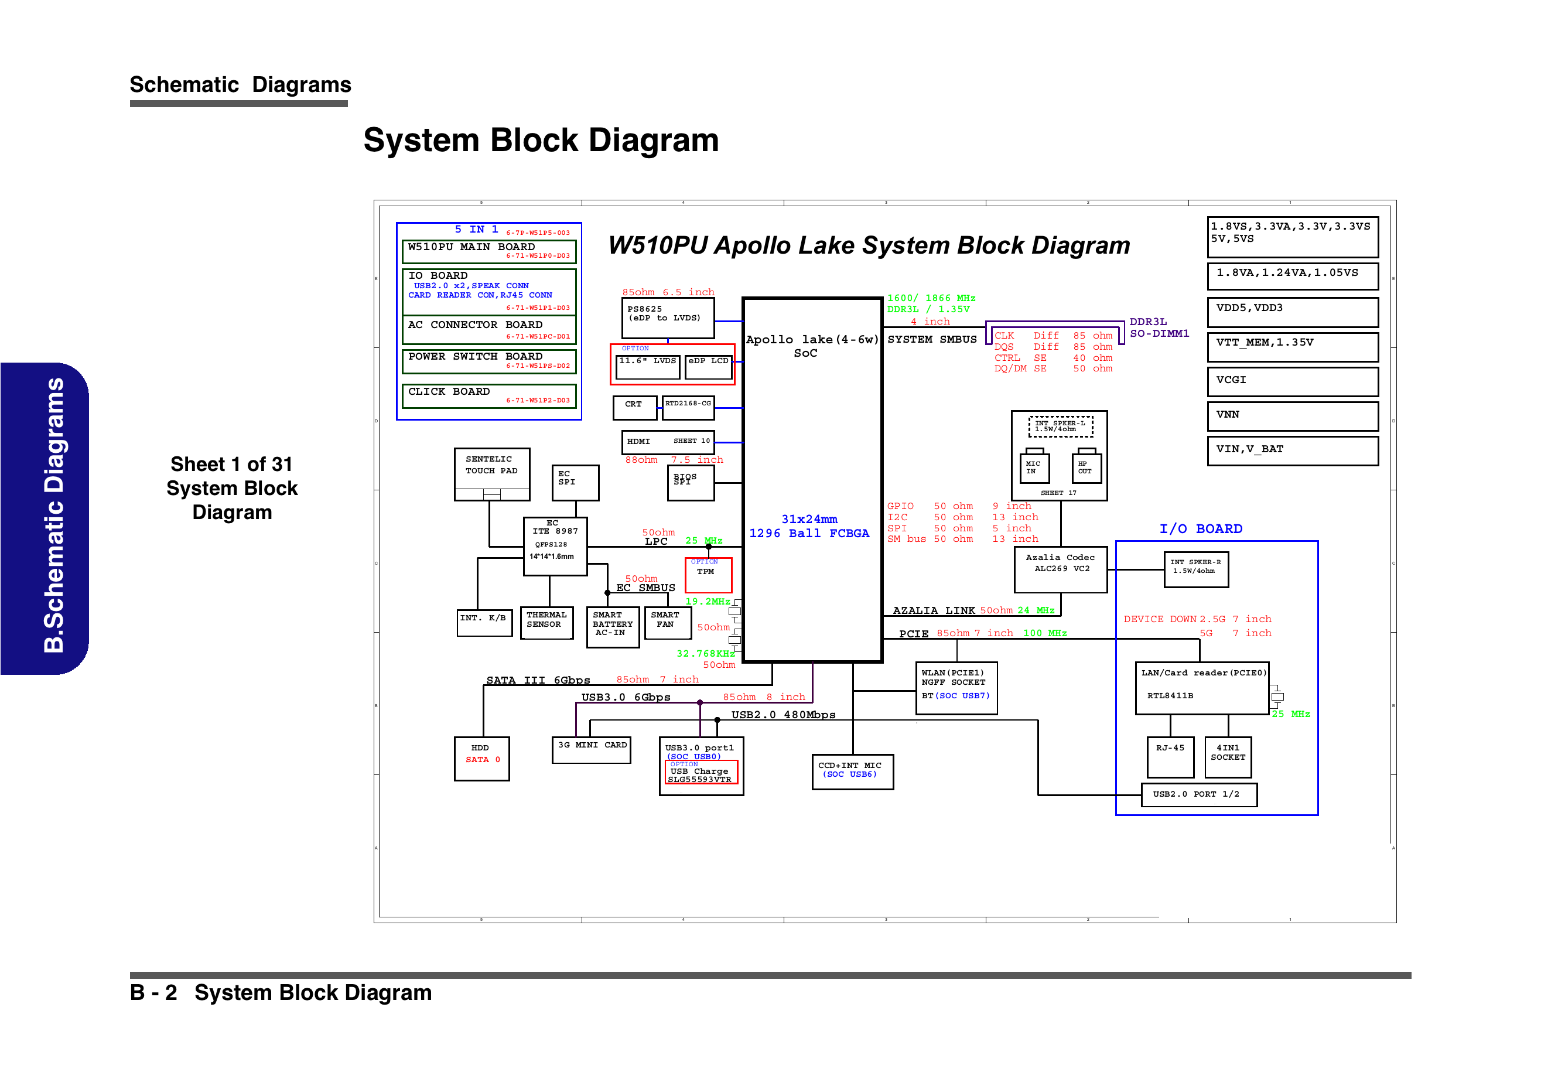Image resolution: width=1541 pixels, height=1089 pixels.
Task: Click the HDD SATA 0 block
Action: coord(481,758)
